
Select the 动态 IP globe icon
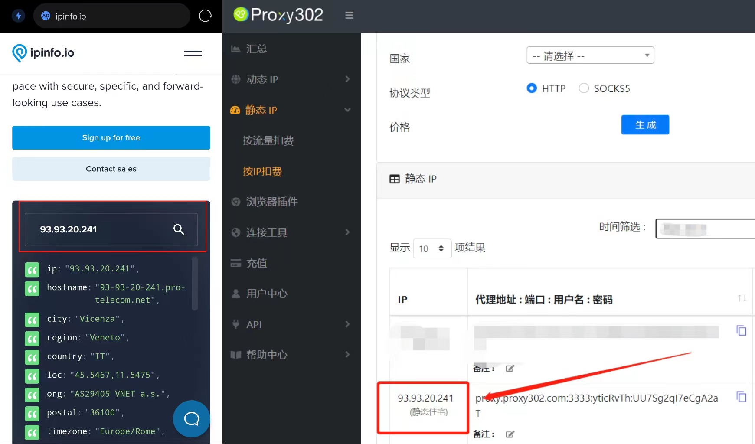coord(235,79)
